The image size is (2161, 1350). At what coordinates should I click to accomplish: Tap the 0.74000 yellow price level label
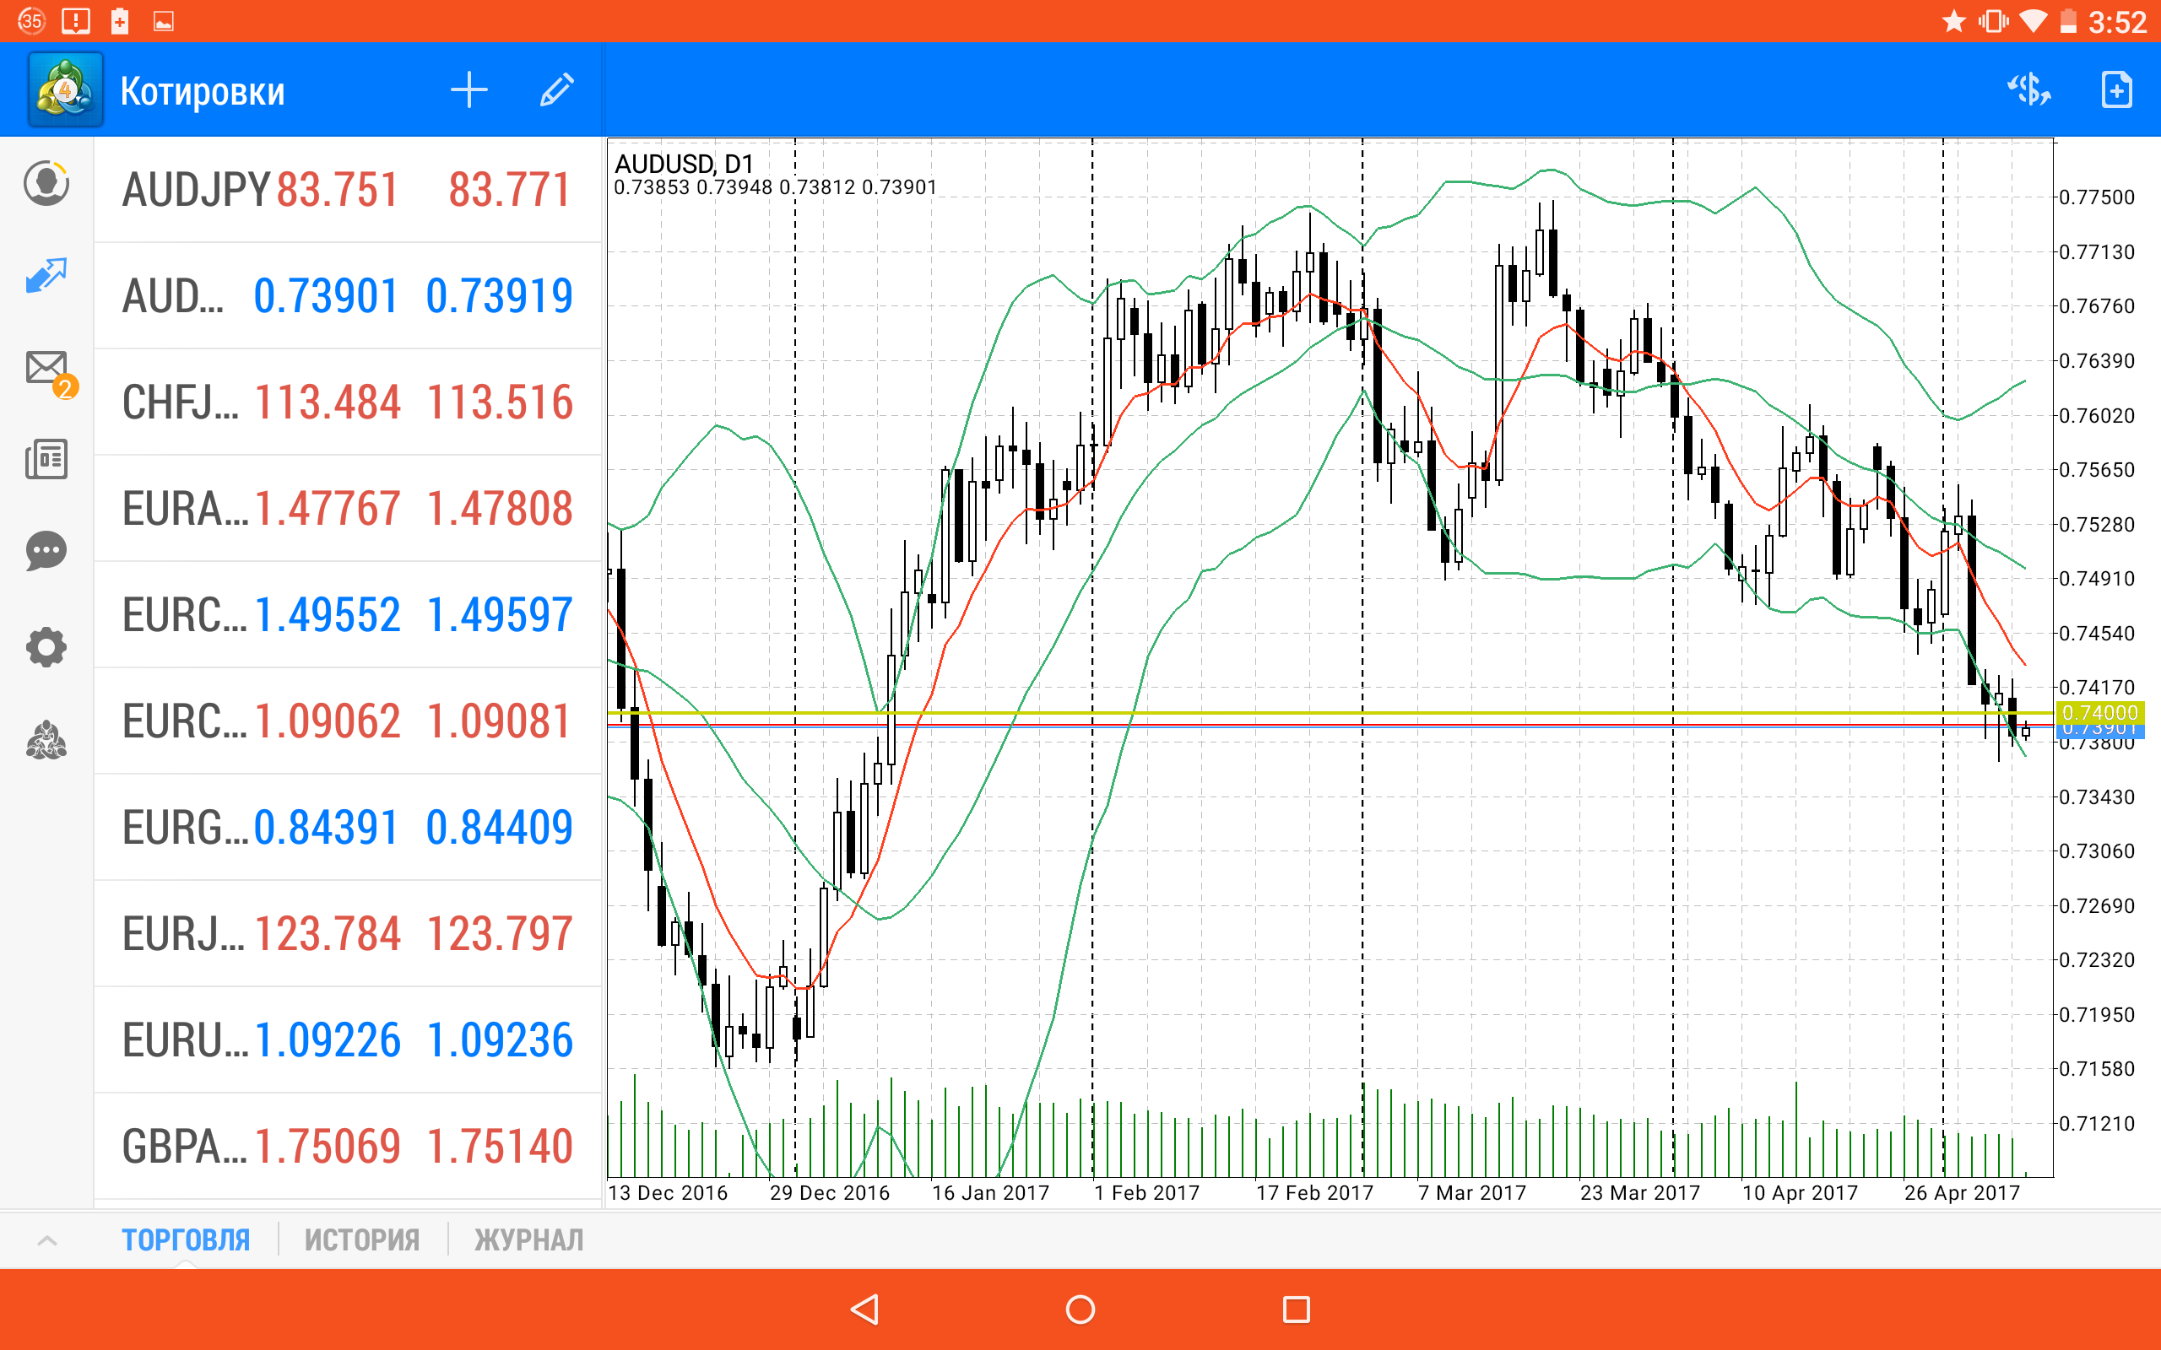click(2099, 712)
